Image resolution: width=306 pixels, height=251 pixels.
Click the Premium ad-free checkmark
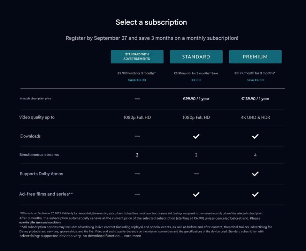[x=255, y=194]
